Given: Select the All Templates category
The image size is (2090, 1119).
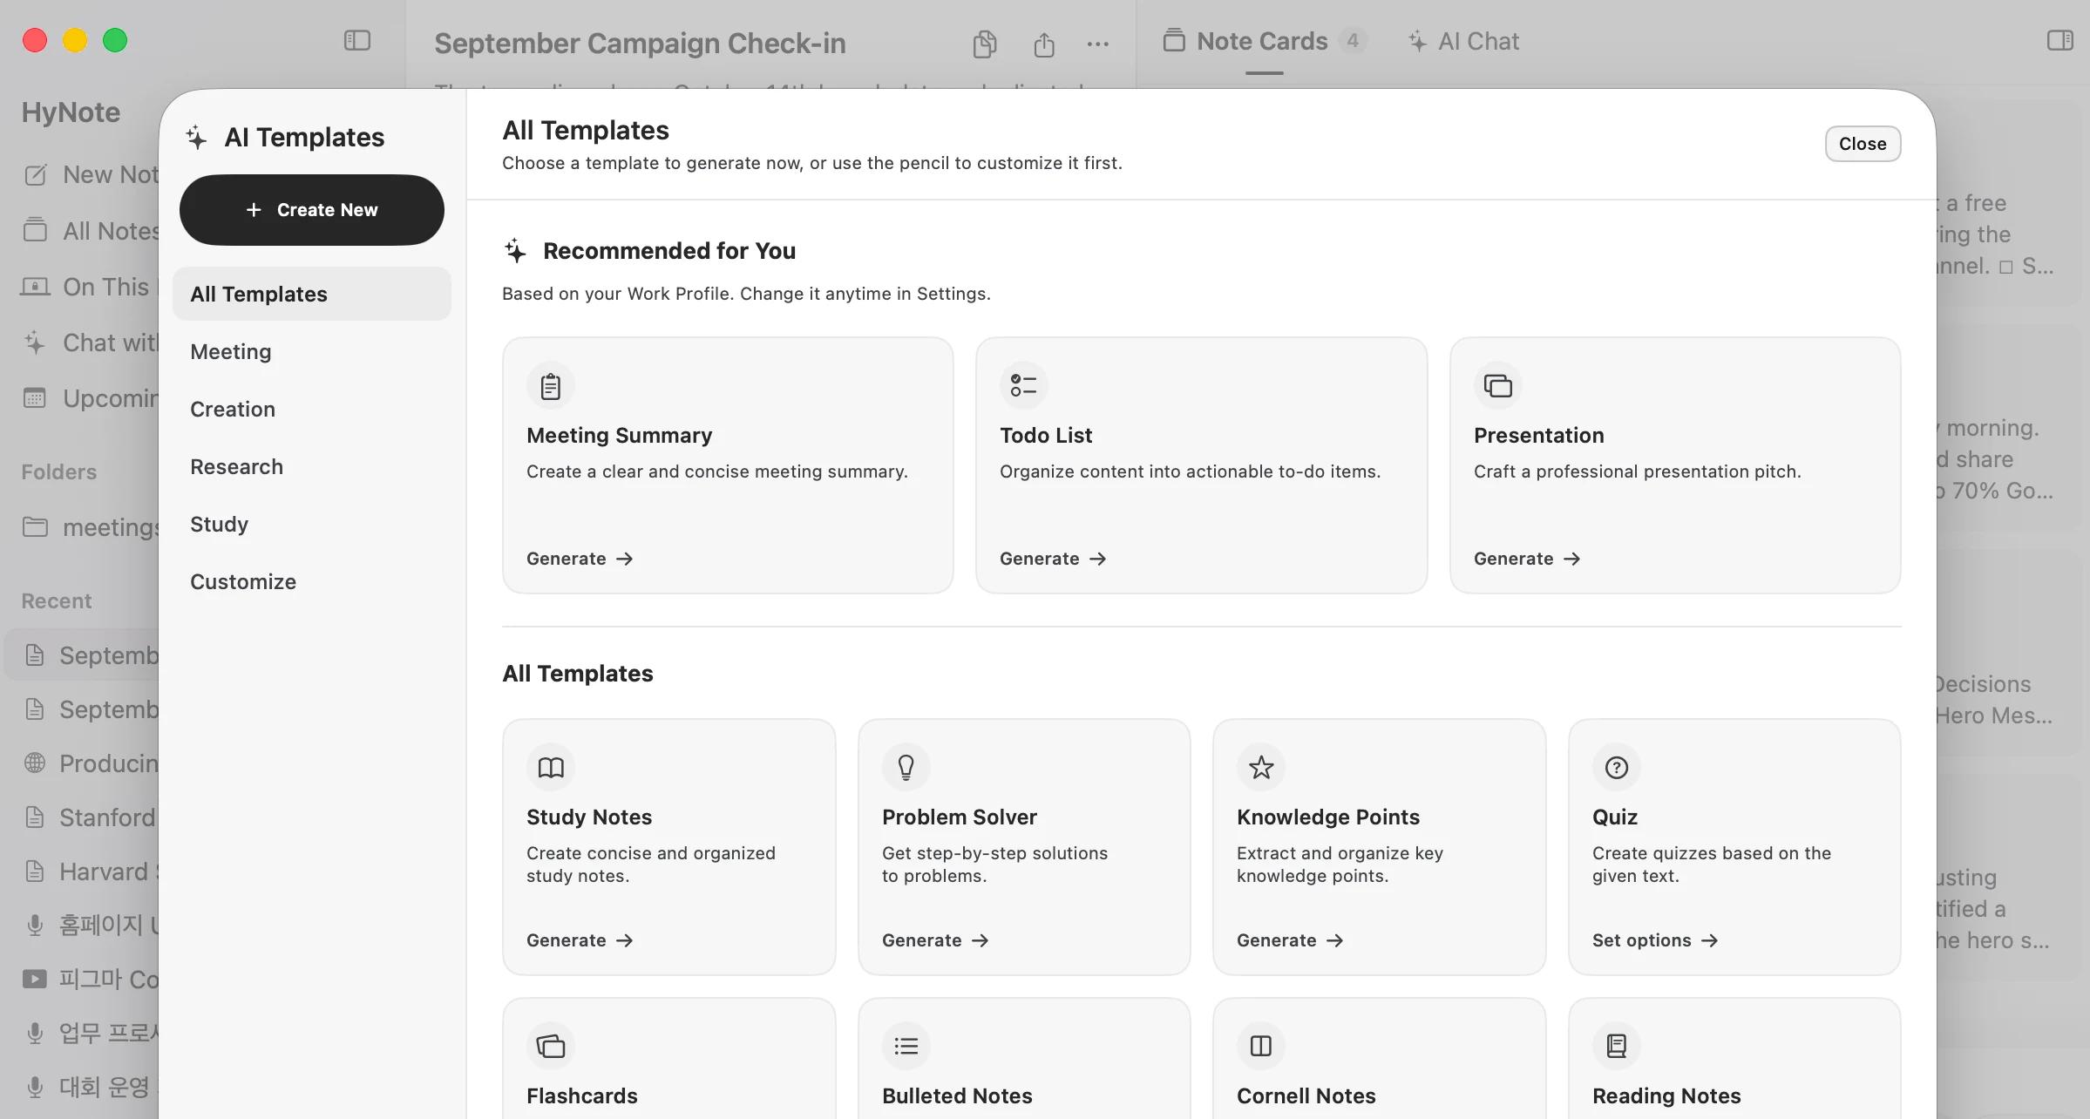Looking at the screenshot, I should [x=312, y=295].
